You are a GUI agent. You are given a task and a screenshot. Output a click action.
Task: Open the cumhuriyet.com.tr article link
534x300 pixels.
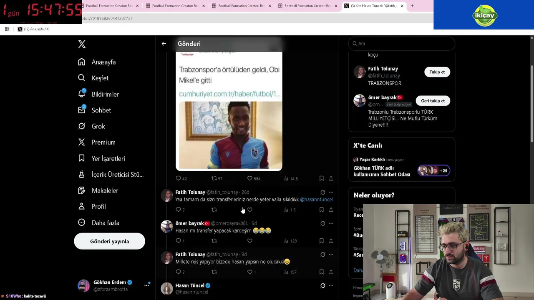pos(229,94)
